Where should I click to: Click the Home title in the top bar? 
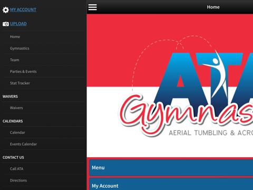(x=213, y=7)
